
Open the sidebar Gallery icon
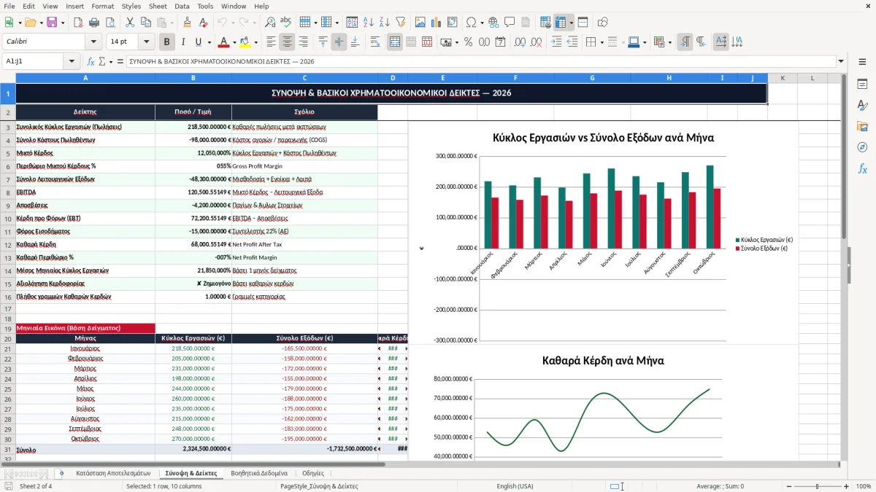tap(862, 126)
